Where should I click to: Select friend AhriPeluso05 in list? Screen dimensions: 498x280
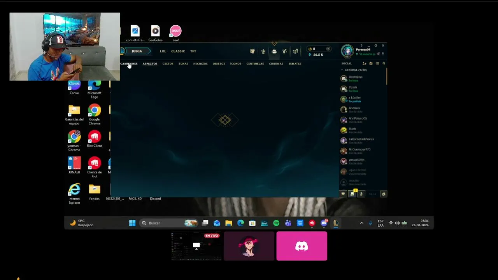tap(362, 120)
